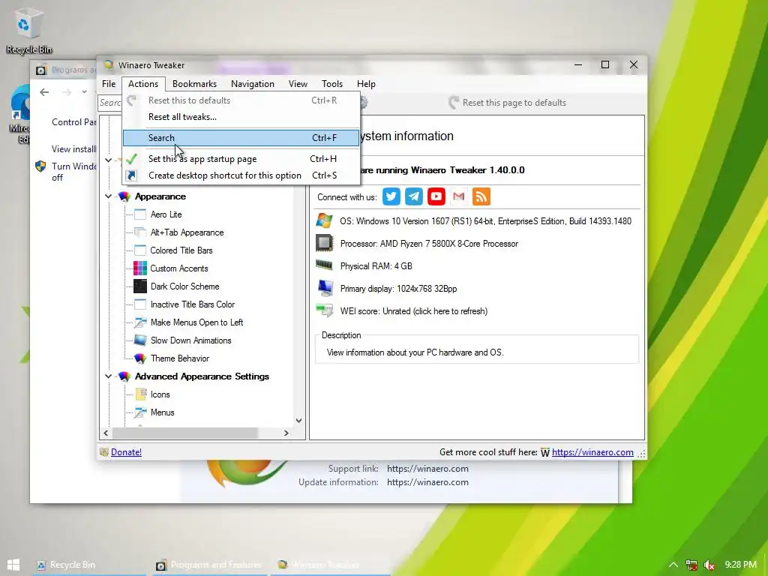Click the horizontal scrollbar left arrow
The height and width of the screenshot is (576, 768).
pyautogui.click(x=106, y=433)
